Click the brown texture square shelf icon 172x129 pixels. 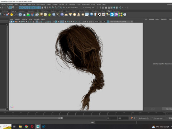41,15
